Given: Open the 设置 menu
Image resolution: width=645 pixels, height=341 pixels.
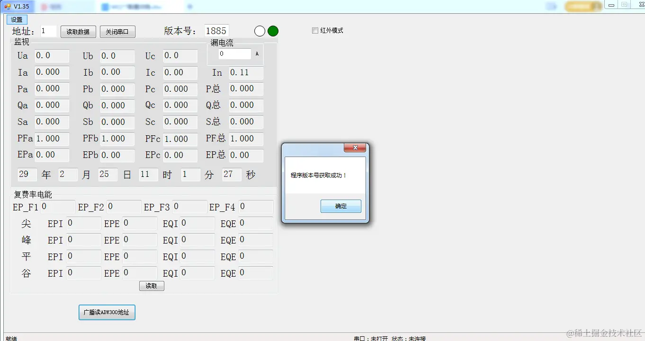Looking at the screenshot, I should tap(17, 19).
